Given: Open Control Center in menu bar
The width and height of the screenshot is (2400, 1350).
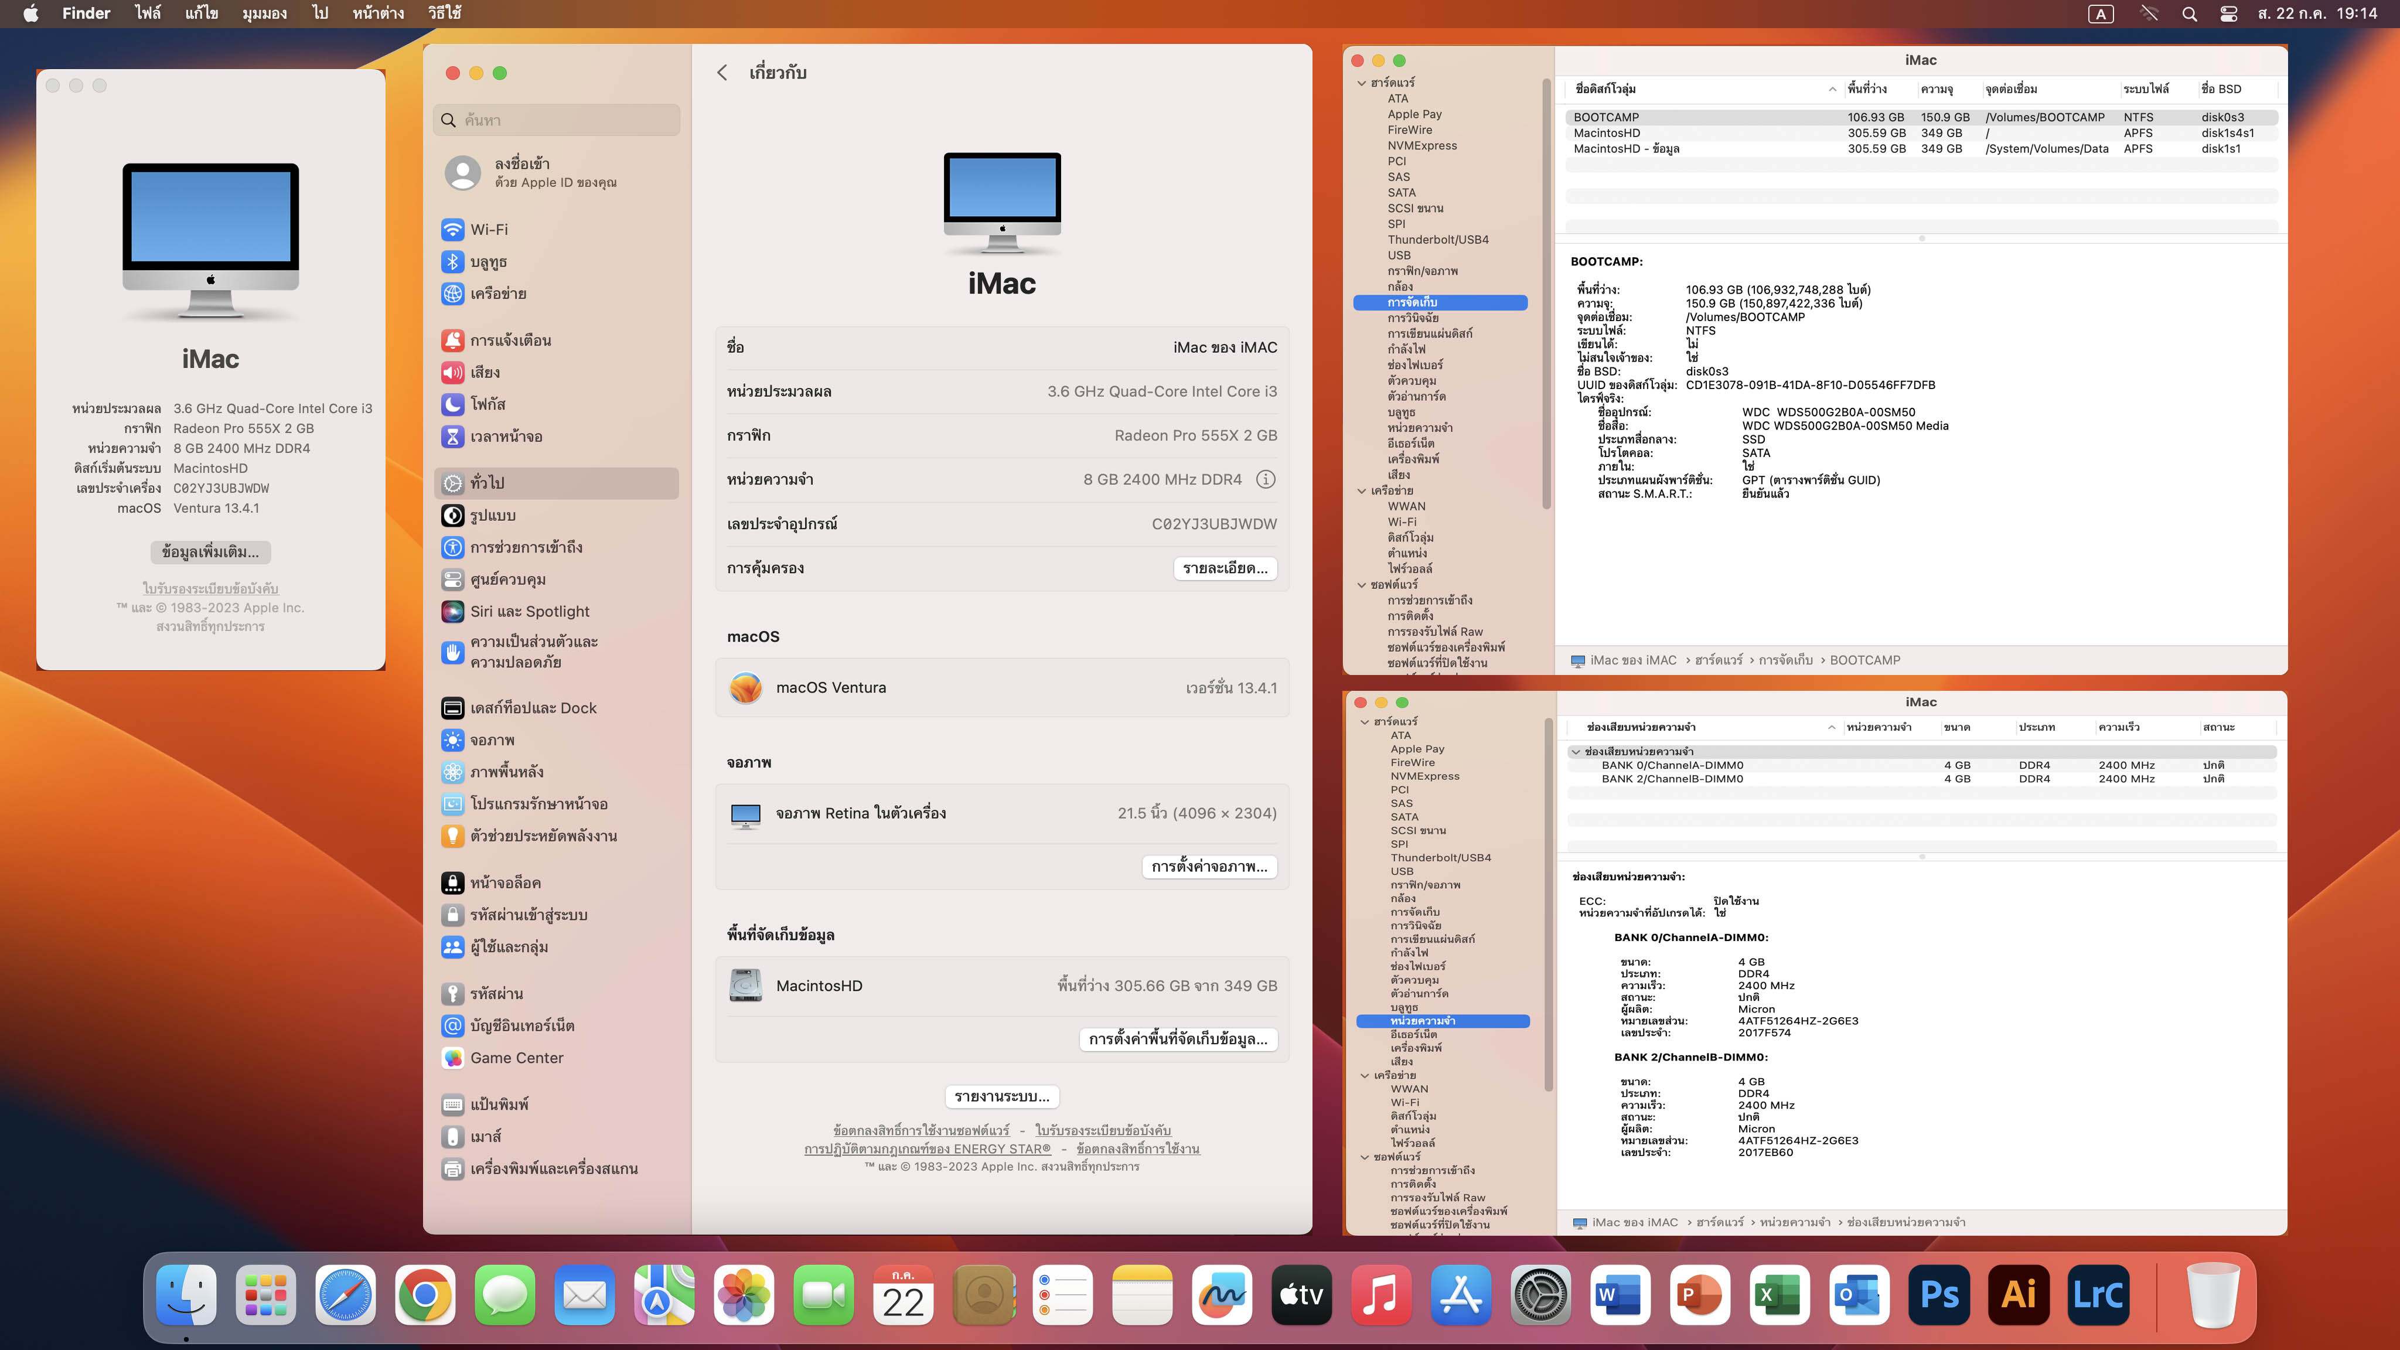Looking at the screenshot, I should point(2228,14).
